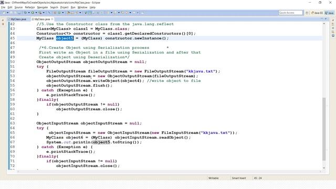The height and width of the screenshot is (189, 336).
Task: Click the New Java Package icon
Action: click(55, 13)
